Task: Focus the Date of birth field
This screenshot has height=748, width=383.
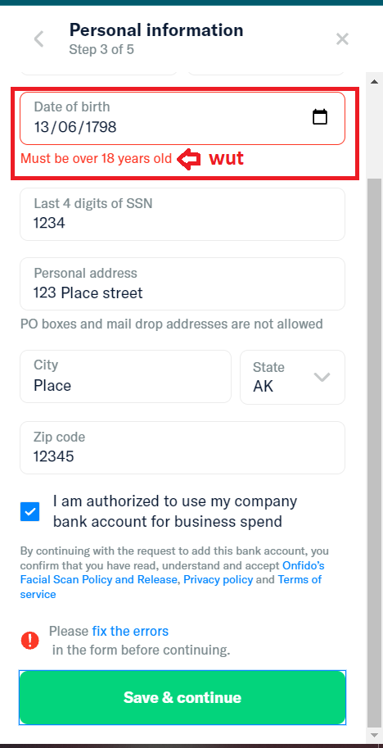Action: 182,118
